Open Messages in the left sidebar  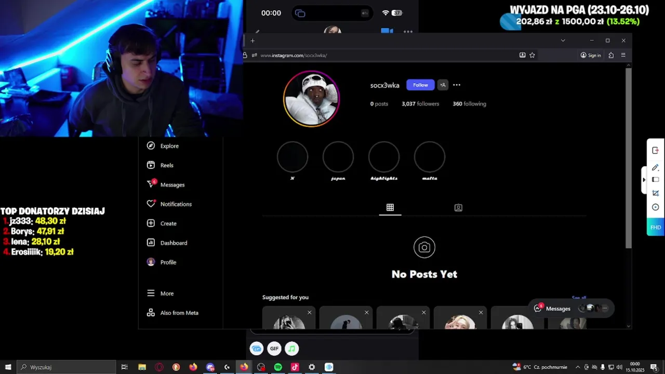[166, 184]
